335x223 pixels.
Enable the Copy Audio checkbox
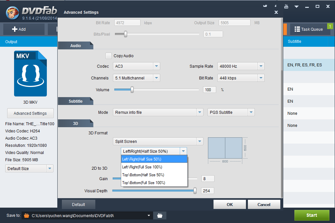click(x=108, y=56)
